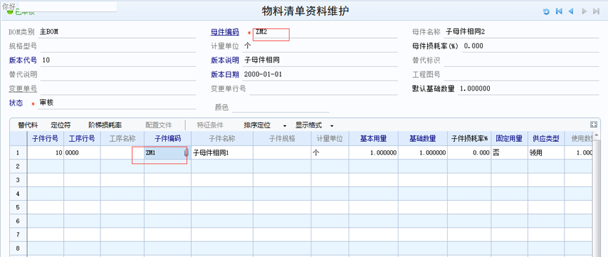Select the 子件名称 cell 子母件相同1
608x257 pixels.
(222, 153)
